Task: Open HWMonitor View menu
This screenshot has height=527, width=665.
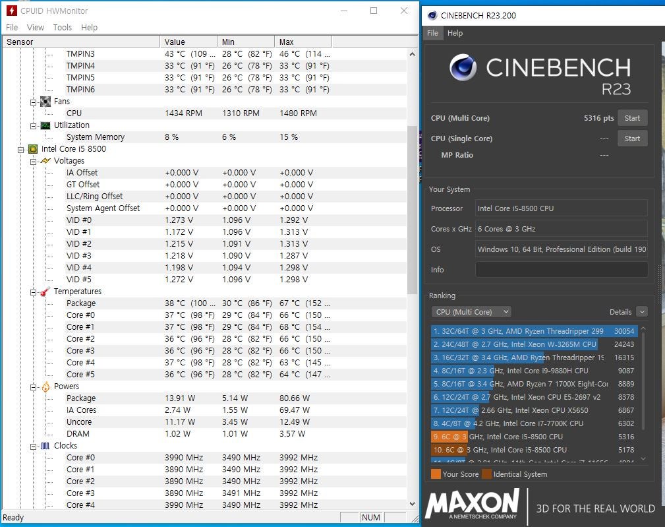Action: pyautogui.click(x=35, y=27)
